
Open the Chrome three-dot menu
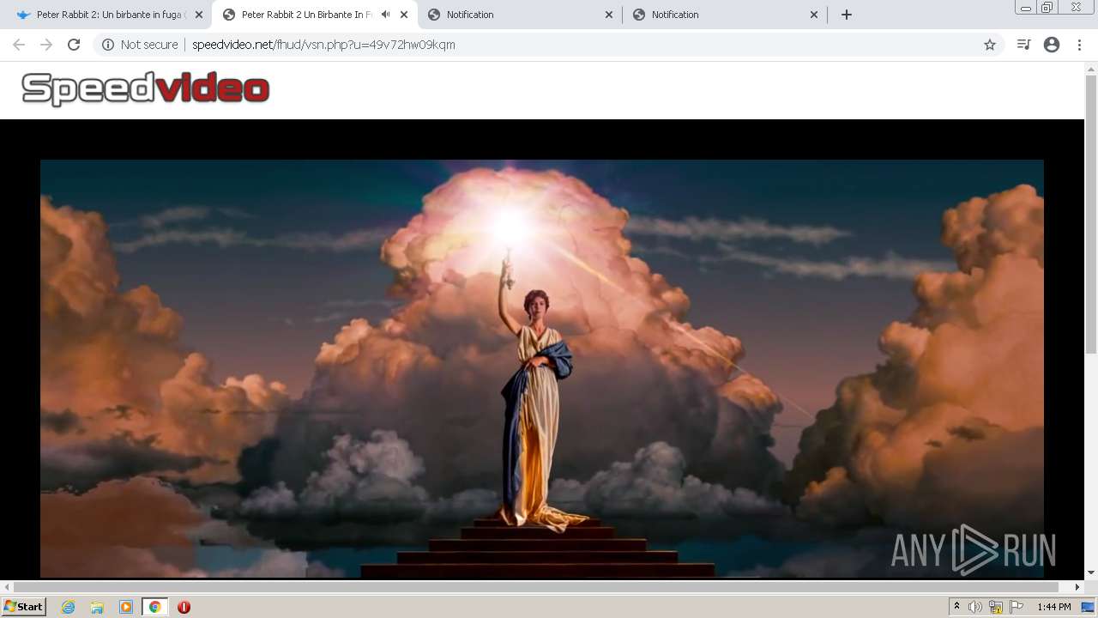(x=1079, y=45)
